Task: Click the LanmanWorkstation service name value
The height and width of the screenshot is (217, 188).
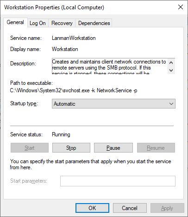Action: 74,38
